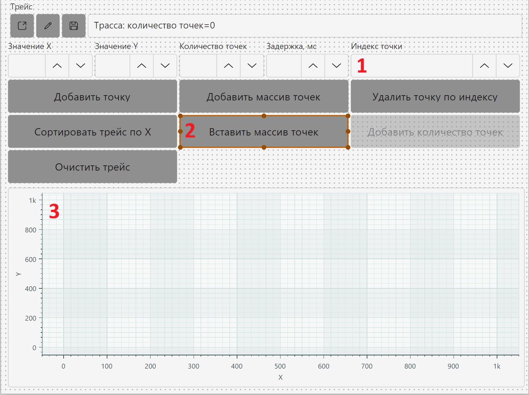Focus the Значение Y input field
The image size is (529, 395).
(x=113, y=66)
